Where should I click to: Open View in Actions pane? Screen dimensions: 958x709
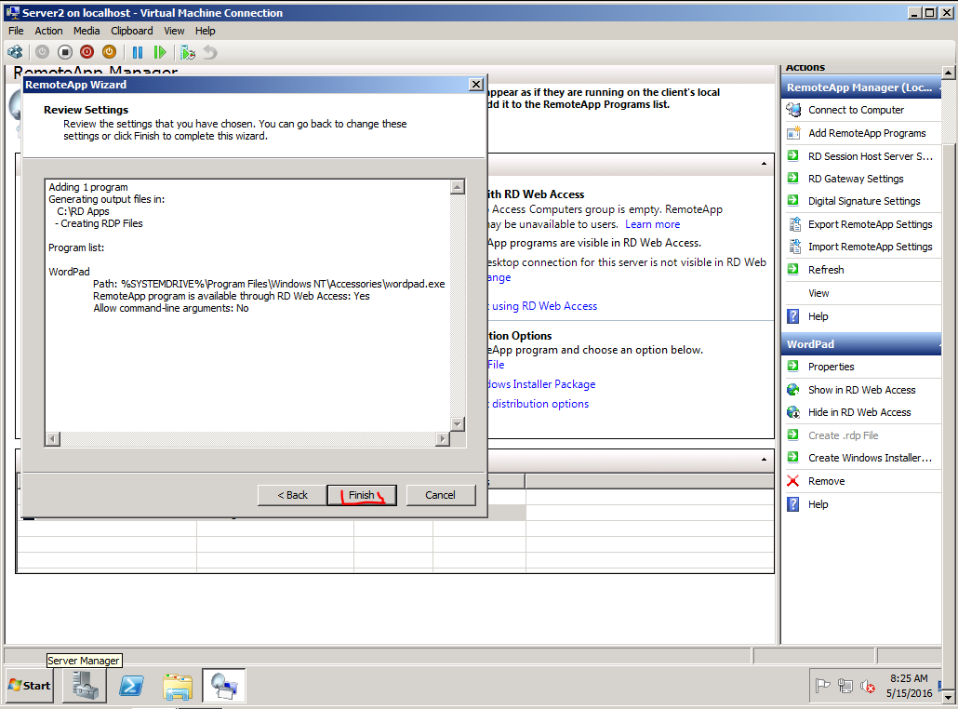818,293
